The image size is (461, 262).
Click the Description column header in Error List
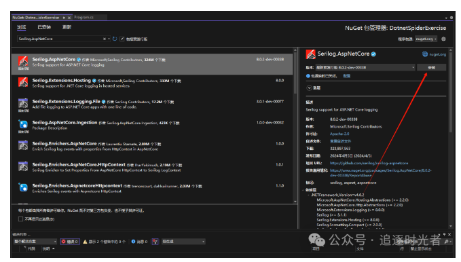(46, 249)
